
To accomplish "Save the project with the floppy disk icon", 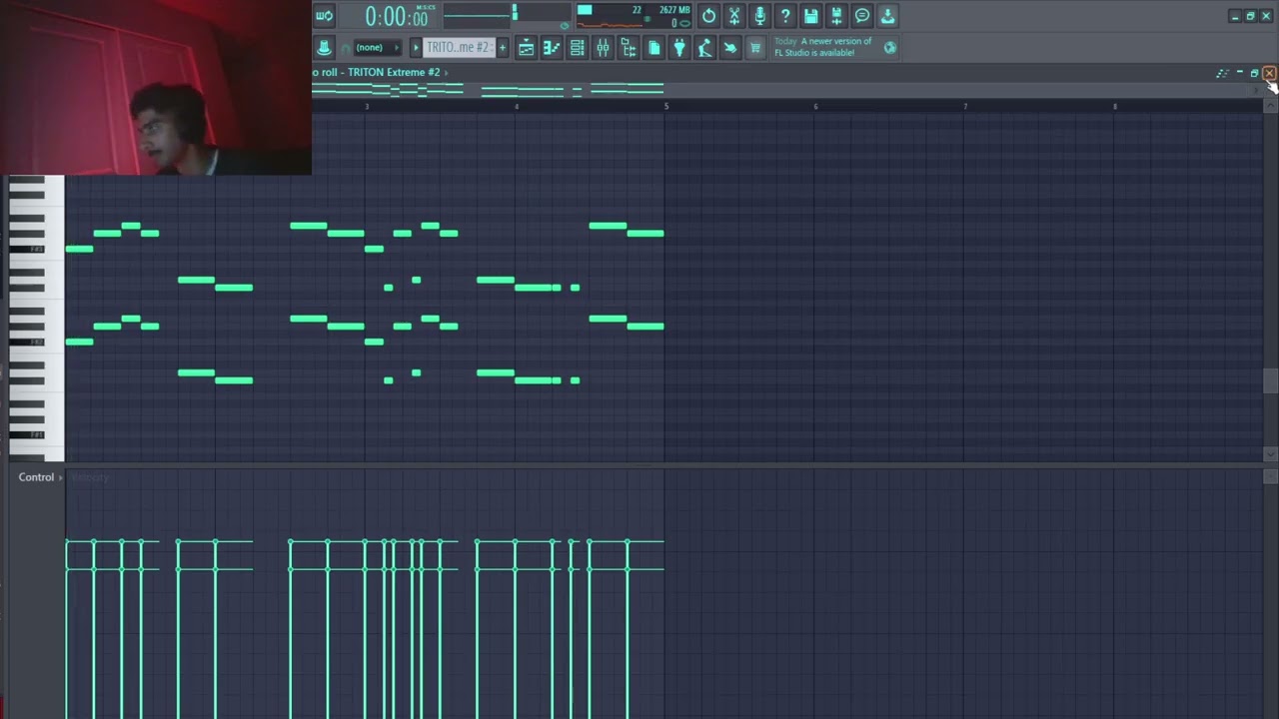I will coord(811,16).
